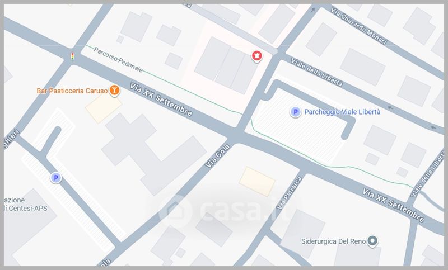Click the Via Gherardo Monari street label
The height and width of the screenshot is (270, 448).
[359, 26]
